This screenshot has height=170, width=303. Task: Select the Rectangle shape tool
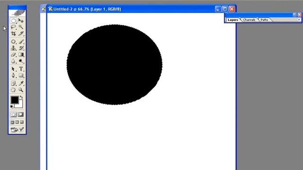click(x=21, y=76)
